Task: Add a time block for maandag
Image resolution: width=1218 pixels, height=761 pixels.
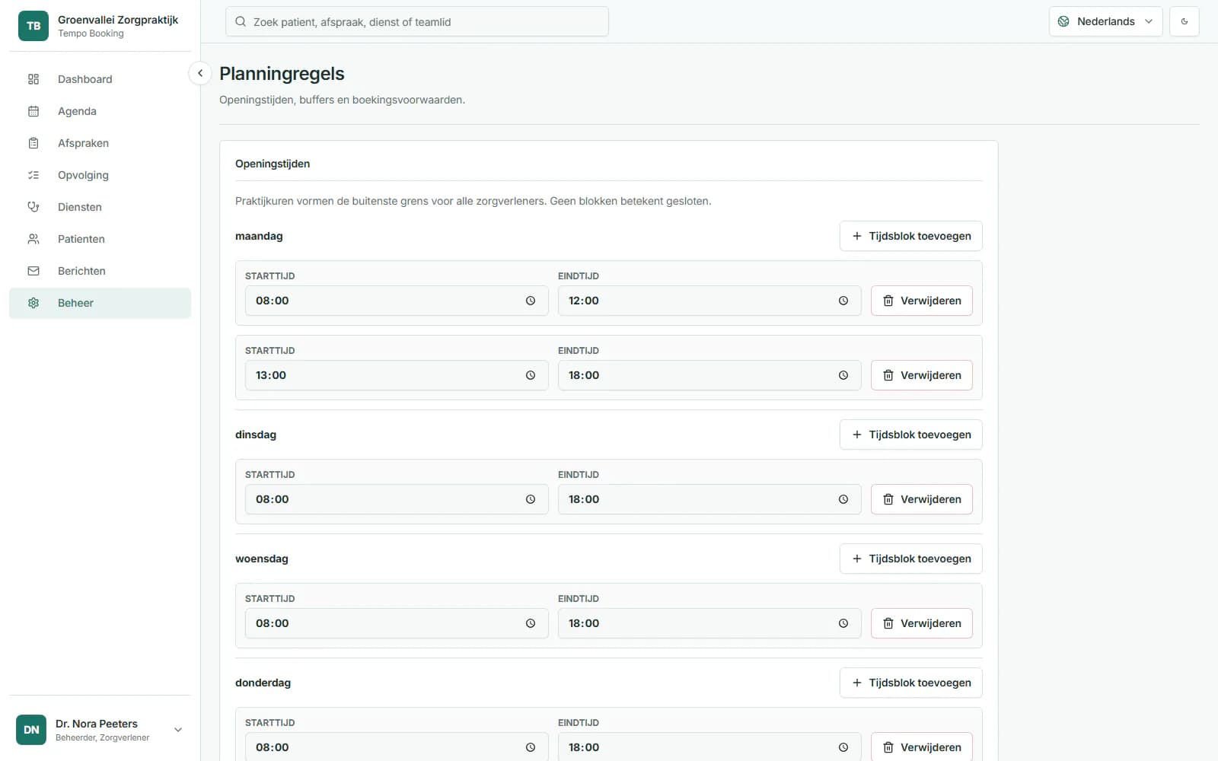Action: (x=910, y=236)
